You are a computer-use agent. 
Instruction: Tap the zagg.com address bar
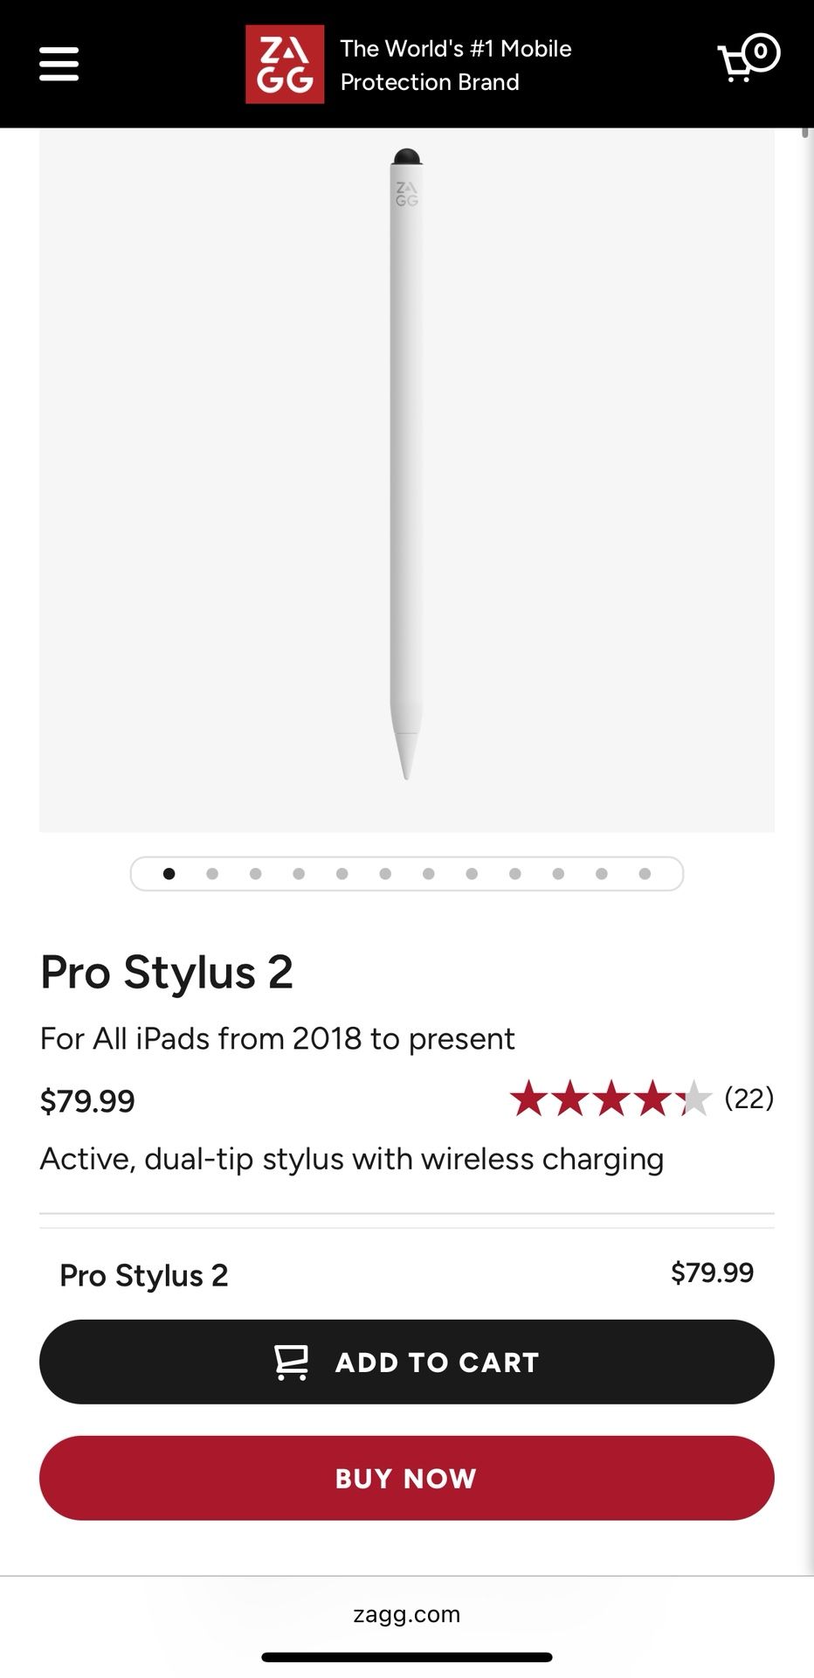407,1614
